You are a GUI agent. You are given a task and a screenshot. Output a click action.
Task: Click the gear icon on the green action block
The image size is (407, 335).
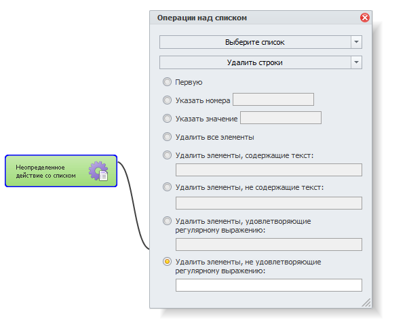(98, 171)
